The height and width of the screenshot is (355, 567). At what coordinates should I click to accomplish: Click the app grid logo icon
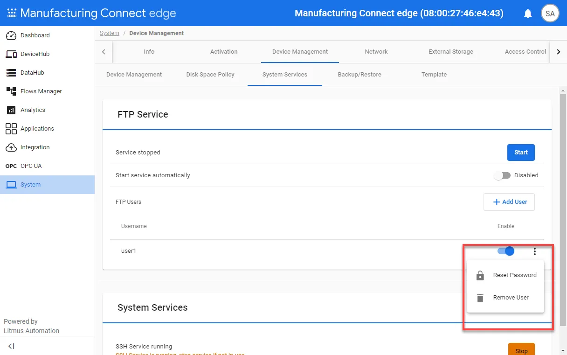(x=12, y=13)
